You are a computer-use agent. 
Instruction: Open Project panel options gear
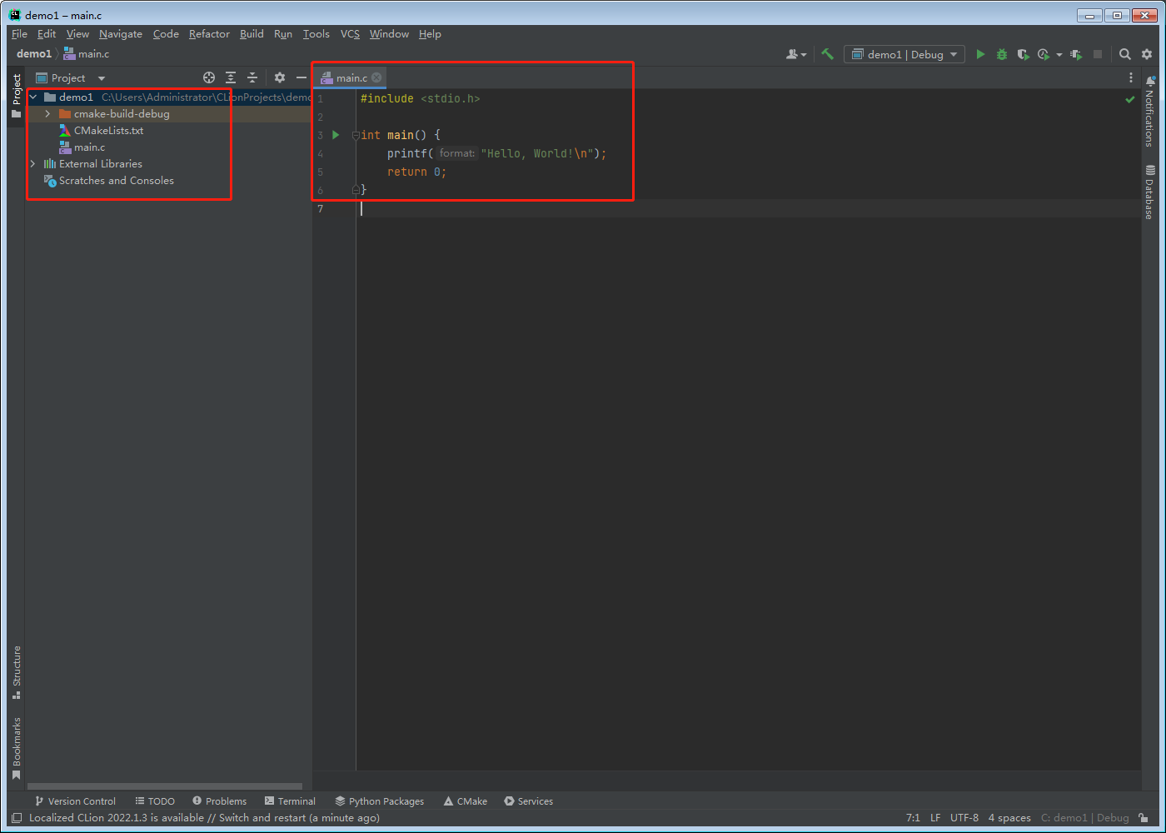[x=280, y=77]
